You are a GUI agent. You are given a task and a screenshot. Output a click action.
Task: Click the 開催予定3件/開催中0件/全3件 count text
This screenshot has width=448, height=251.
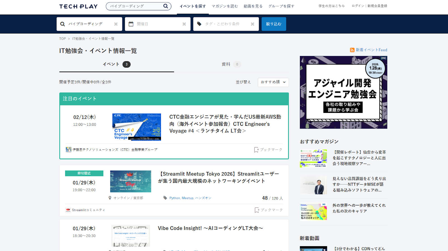(x=85, y=82)
